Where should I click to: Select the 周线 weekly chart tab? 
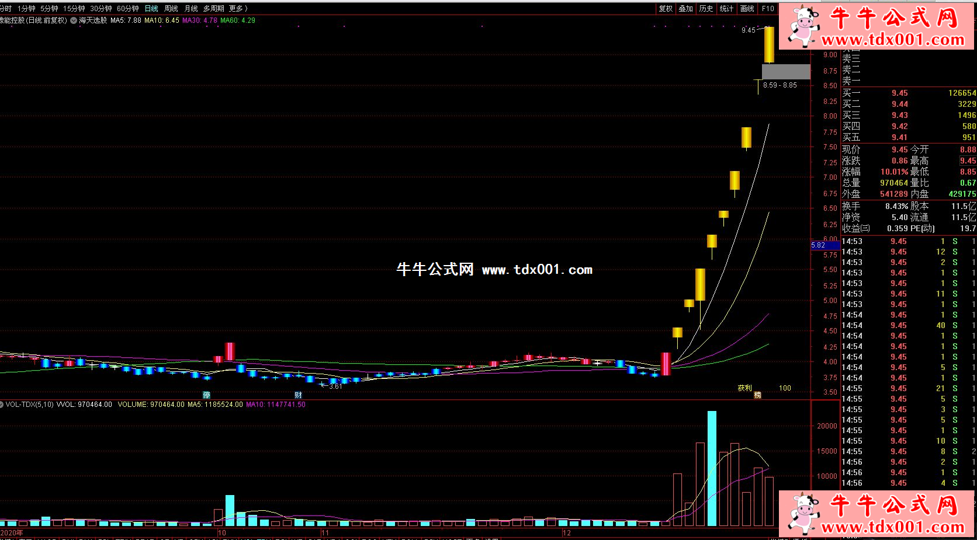(x=171, y=9)
